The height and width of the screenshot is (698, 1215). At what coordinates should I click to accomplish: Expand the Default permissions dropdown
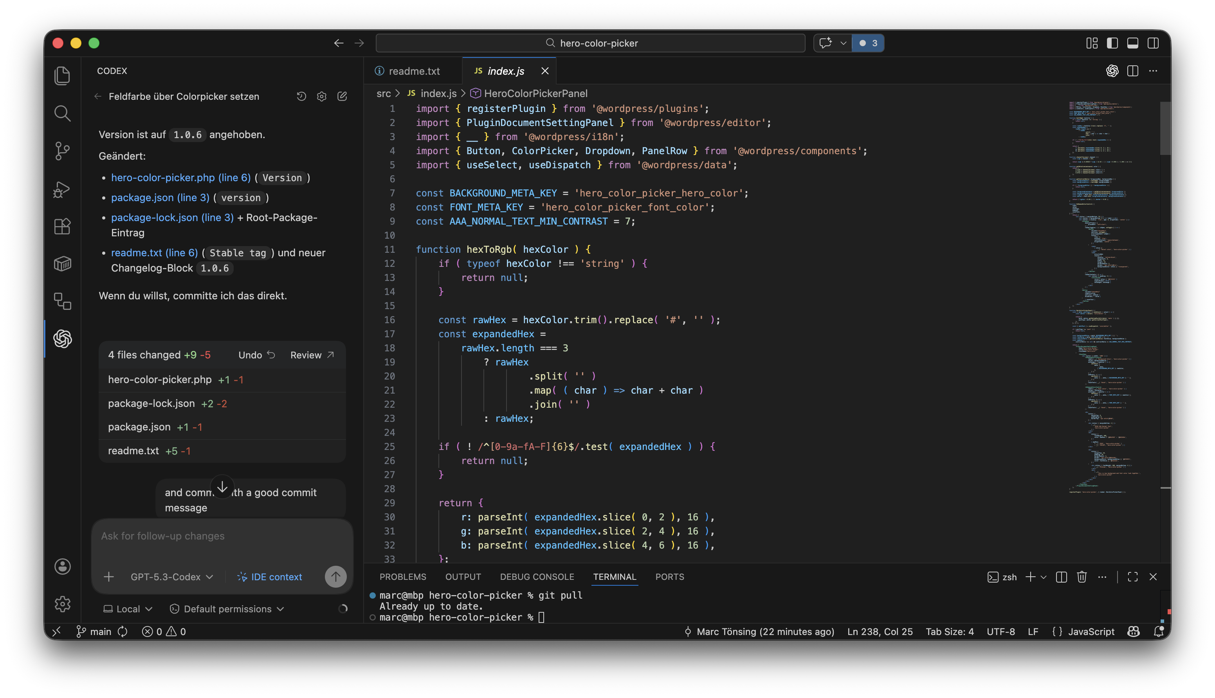coord(227,609)
